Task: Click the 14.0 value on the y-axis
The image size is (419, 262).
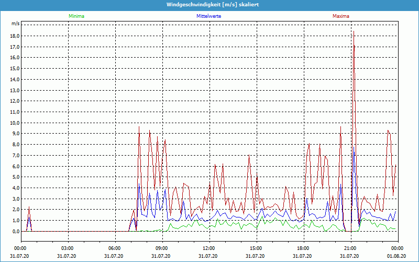Action: pos(15,79)
